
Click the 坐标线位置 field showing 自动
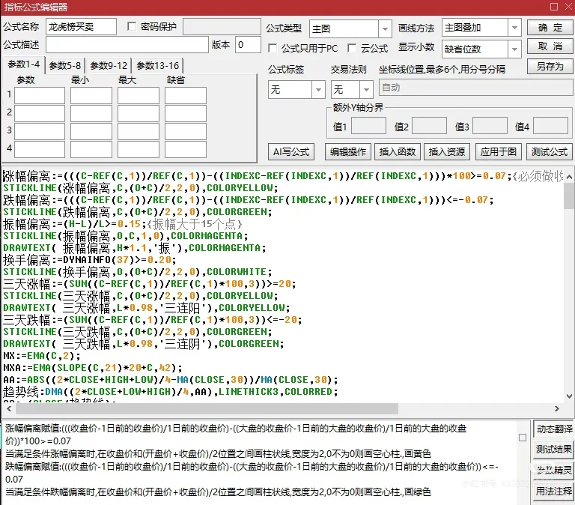tap(475, 88)
